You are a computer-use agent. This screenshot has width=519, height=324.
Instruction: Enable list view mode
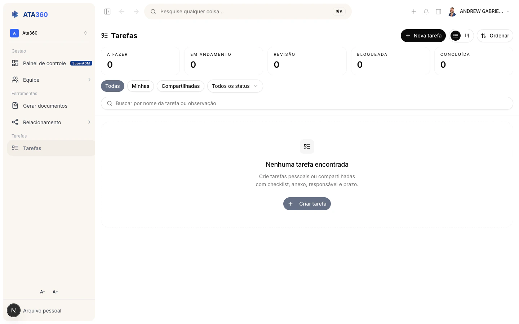(455, 36)
